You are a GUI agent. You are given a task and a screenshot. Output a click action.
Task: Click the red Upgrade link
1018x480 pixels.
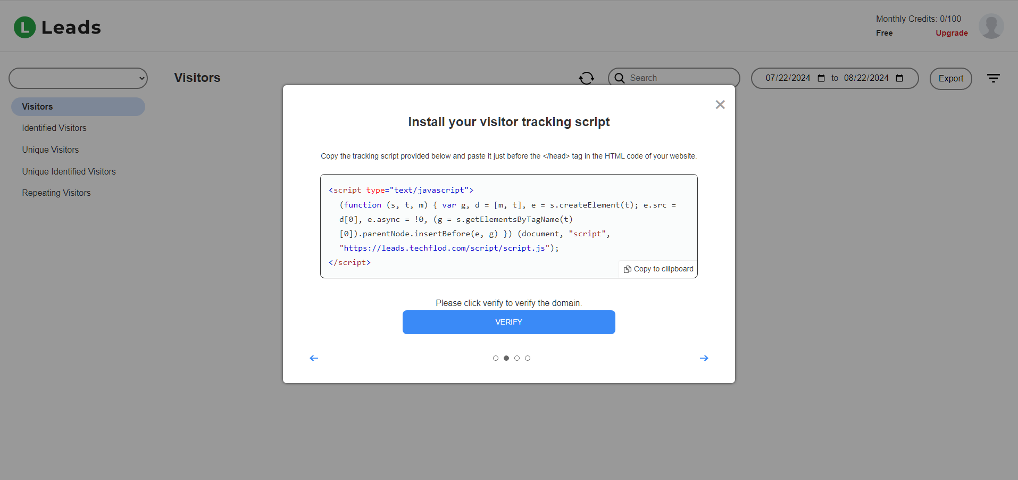(x=952, y=33)
